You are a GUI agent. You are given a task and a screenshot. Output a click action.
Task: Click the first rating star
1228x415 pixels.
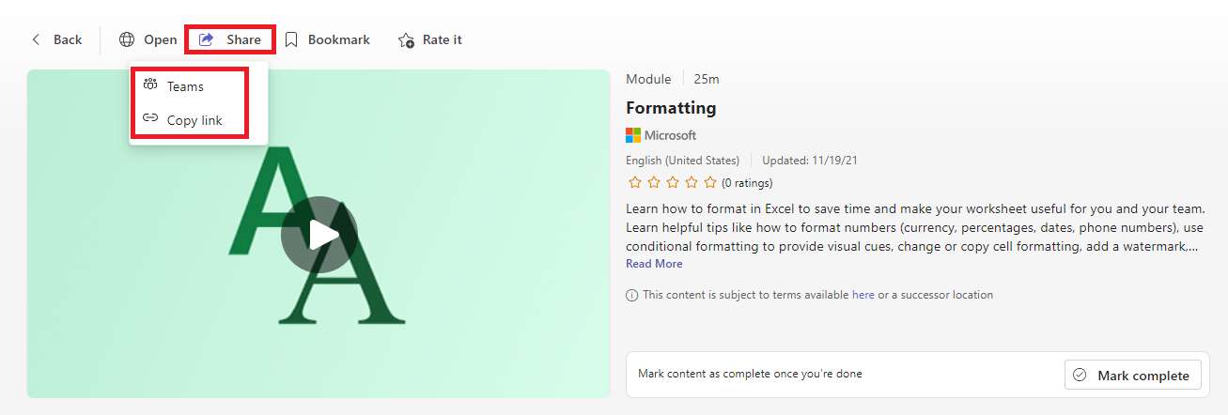(x=634, y=182)
